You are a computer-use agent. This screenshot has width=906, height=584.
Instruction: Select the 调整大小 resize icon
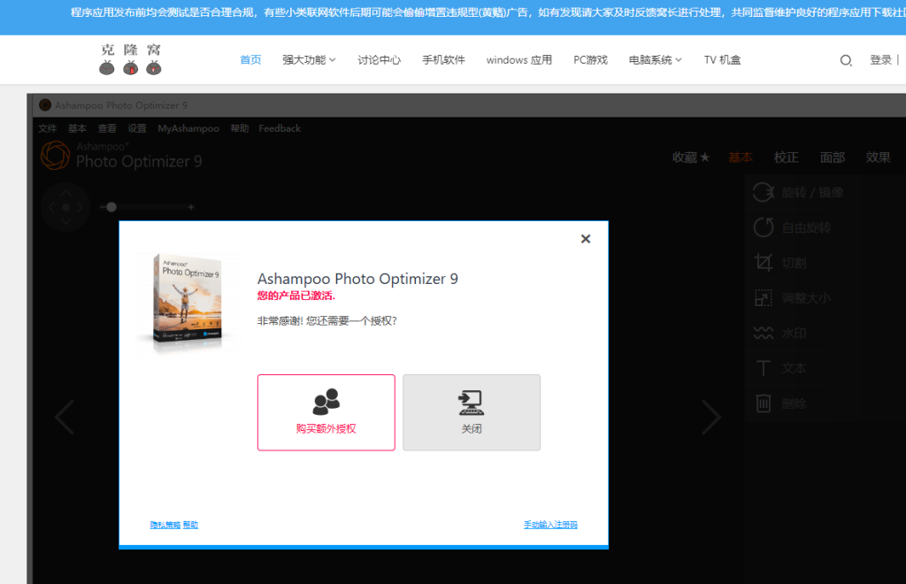point(764,298)
